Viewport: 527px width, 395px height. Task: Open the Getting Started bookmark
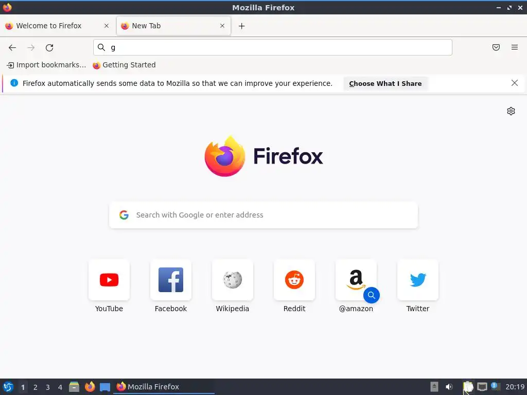coord(124,65)
